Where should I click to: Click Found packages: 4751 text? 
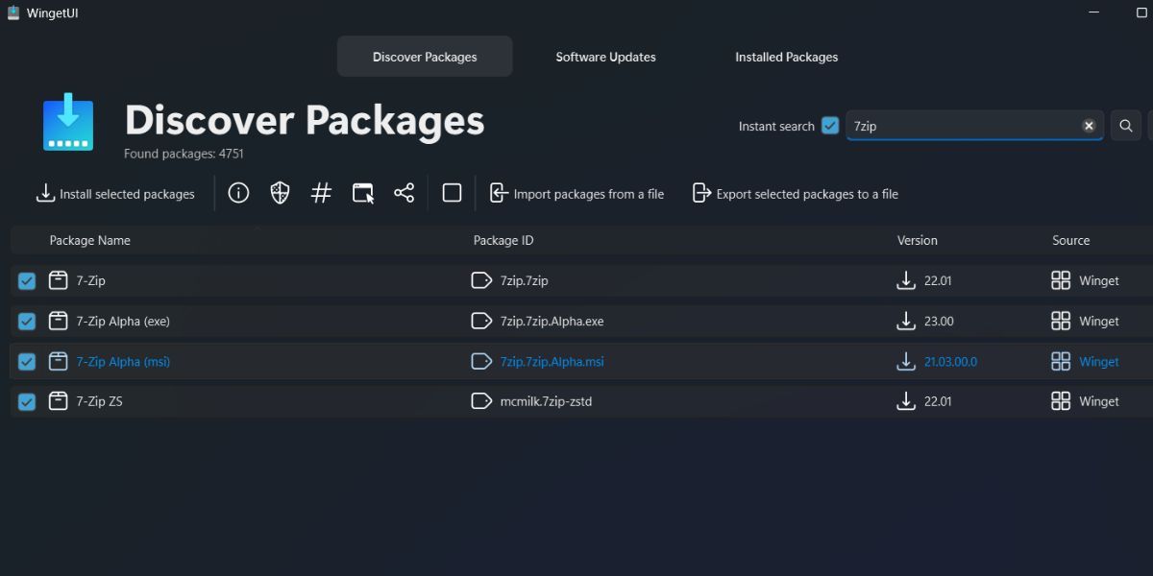pos(184,153)
